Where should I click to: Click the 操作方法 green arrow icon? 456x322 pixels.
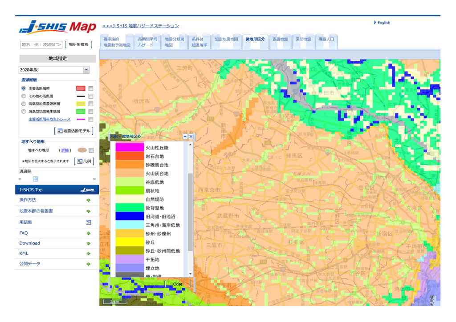89,200
